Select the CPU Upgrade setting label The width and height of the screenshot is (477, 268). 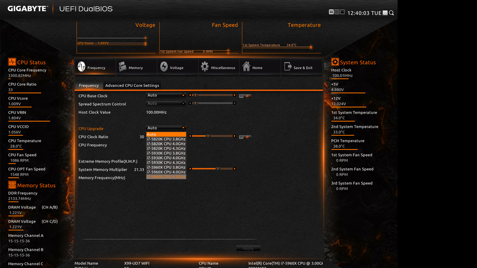click(x=90, y=128)
